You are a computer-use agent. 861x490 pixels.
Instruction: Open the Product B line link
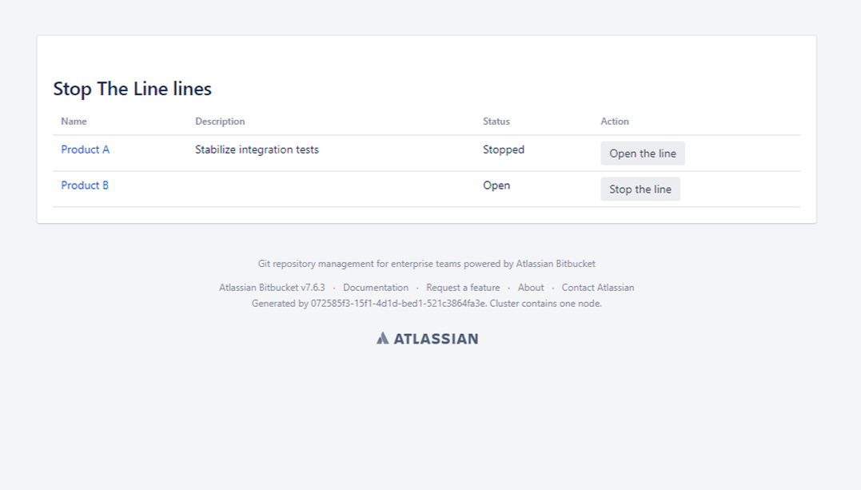[85, 185]
